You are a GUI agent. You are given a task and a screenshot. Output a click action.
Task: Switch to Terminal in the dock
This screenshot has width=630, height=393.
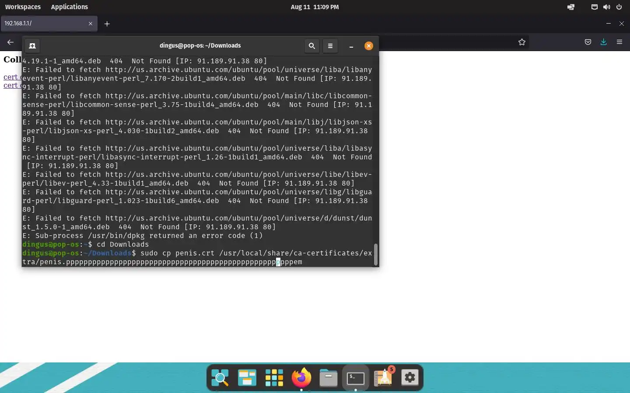click(356, 378)
